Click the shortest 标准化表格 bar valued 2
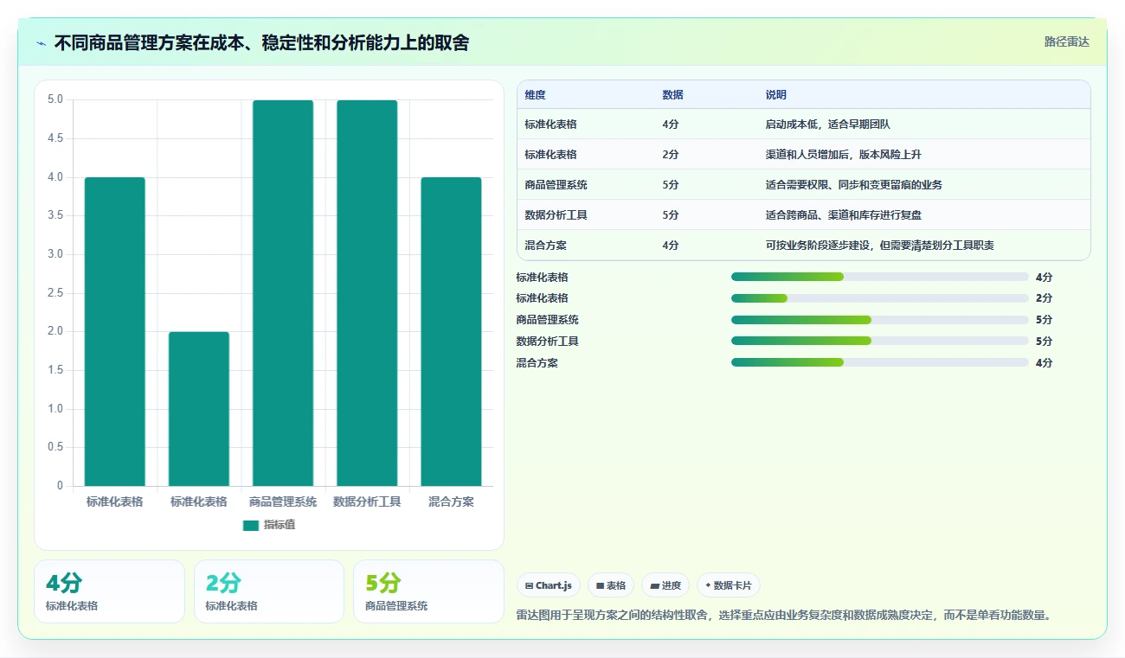Image resolution: width=1125 pixels, height=658 pixels. pyautogui.click(x=199, y=409)
